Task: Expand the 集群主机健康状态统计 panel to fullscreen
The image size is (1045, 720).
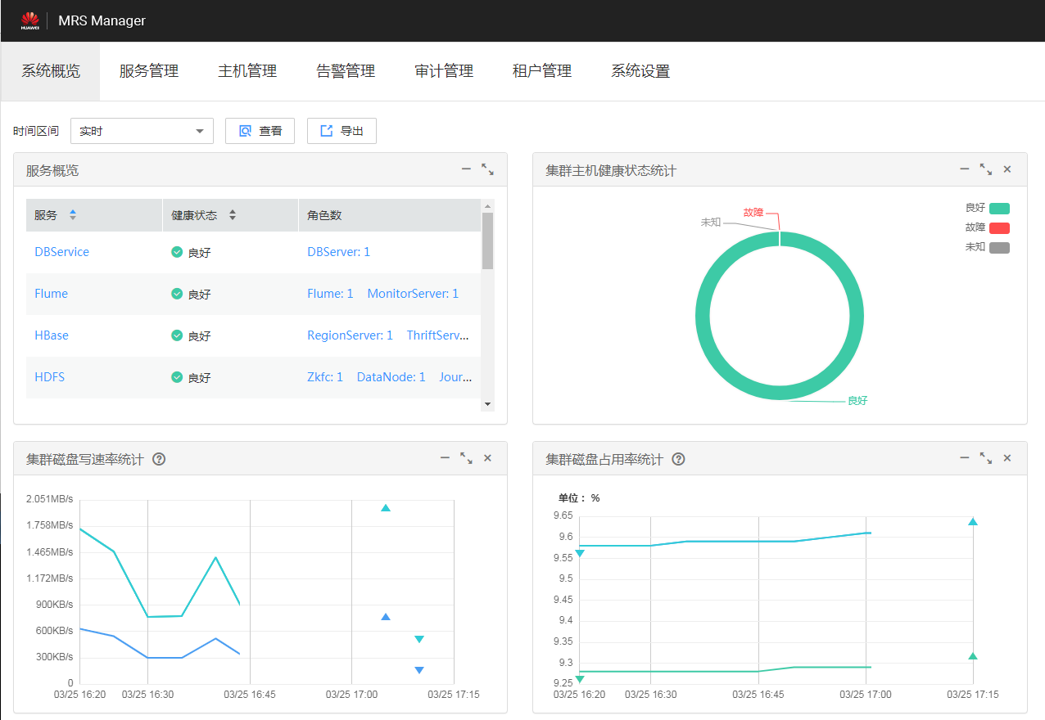Action: pyautogui.click(x=986, y=169)
